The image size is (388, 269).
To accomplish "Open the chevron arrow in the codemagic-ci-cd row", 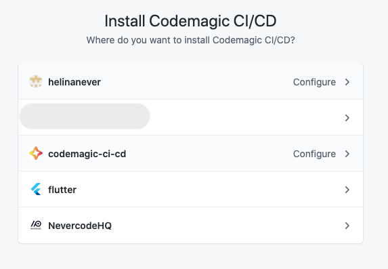I will point(347,154).
